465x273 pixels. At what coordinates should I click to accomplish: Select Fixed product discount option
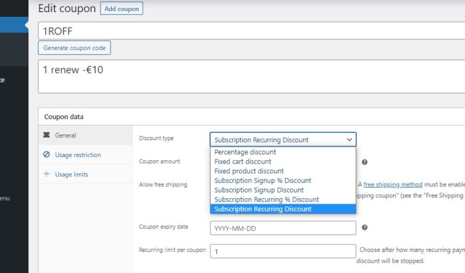tap(283, 171)
